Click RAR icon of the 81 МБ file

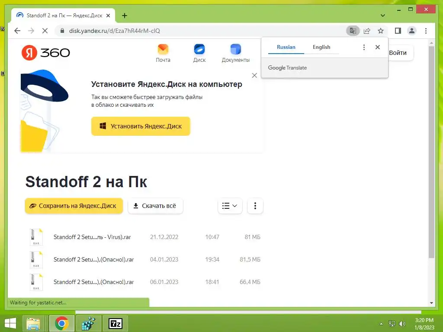click(36, 237)
